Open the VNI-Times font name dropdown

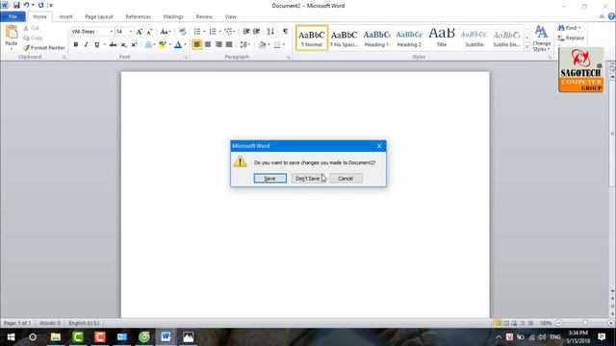coord(112,32)
